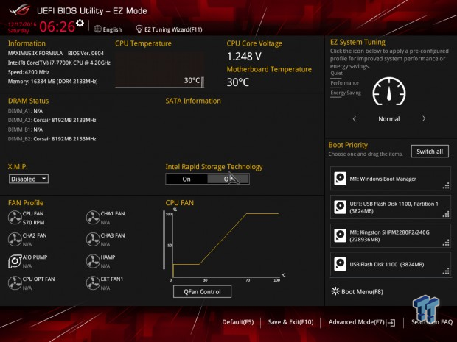Click Save & Exit(F10)
457x342 pixels.
[x=290, y=322]
